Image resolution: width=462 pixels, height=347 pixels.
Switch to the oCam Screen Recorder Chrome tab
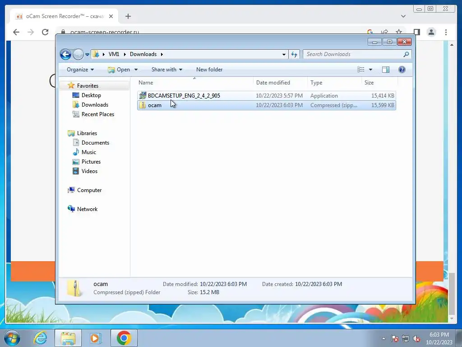point(64,17)
